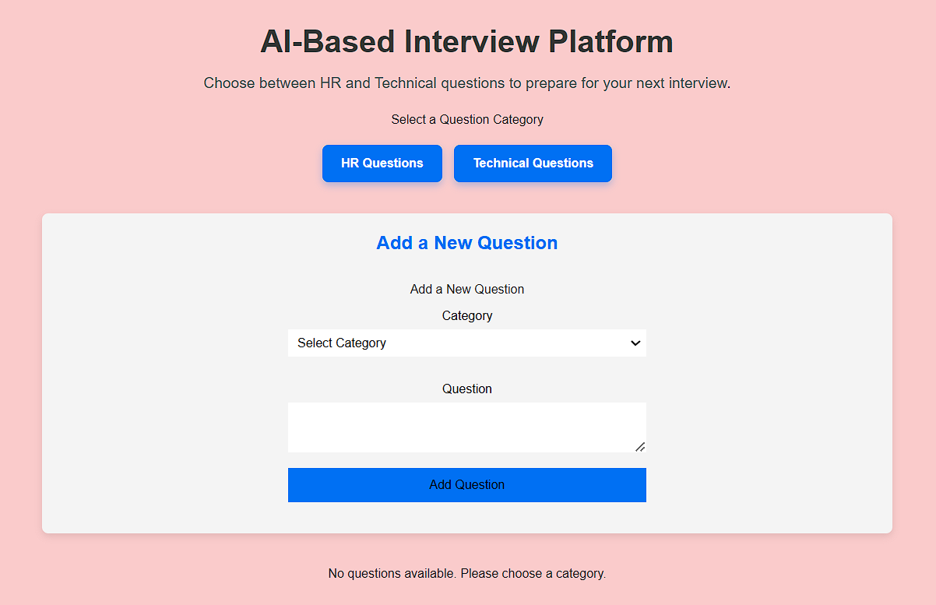Click the black 'Add a New Question' form caption

[467, 290]
